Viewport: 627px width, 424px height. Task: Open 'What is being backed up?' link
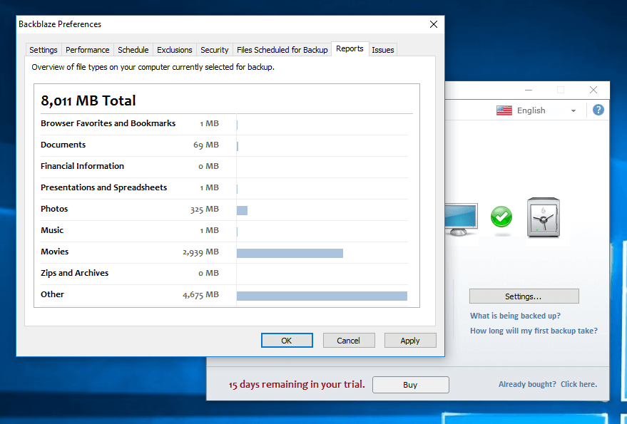[x=515, y=316]
